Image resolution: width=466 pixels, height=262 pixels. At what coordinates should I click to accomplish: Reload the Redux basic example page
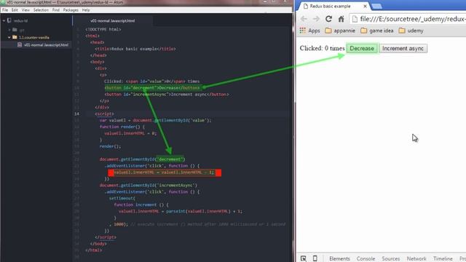328,19
